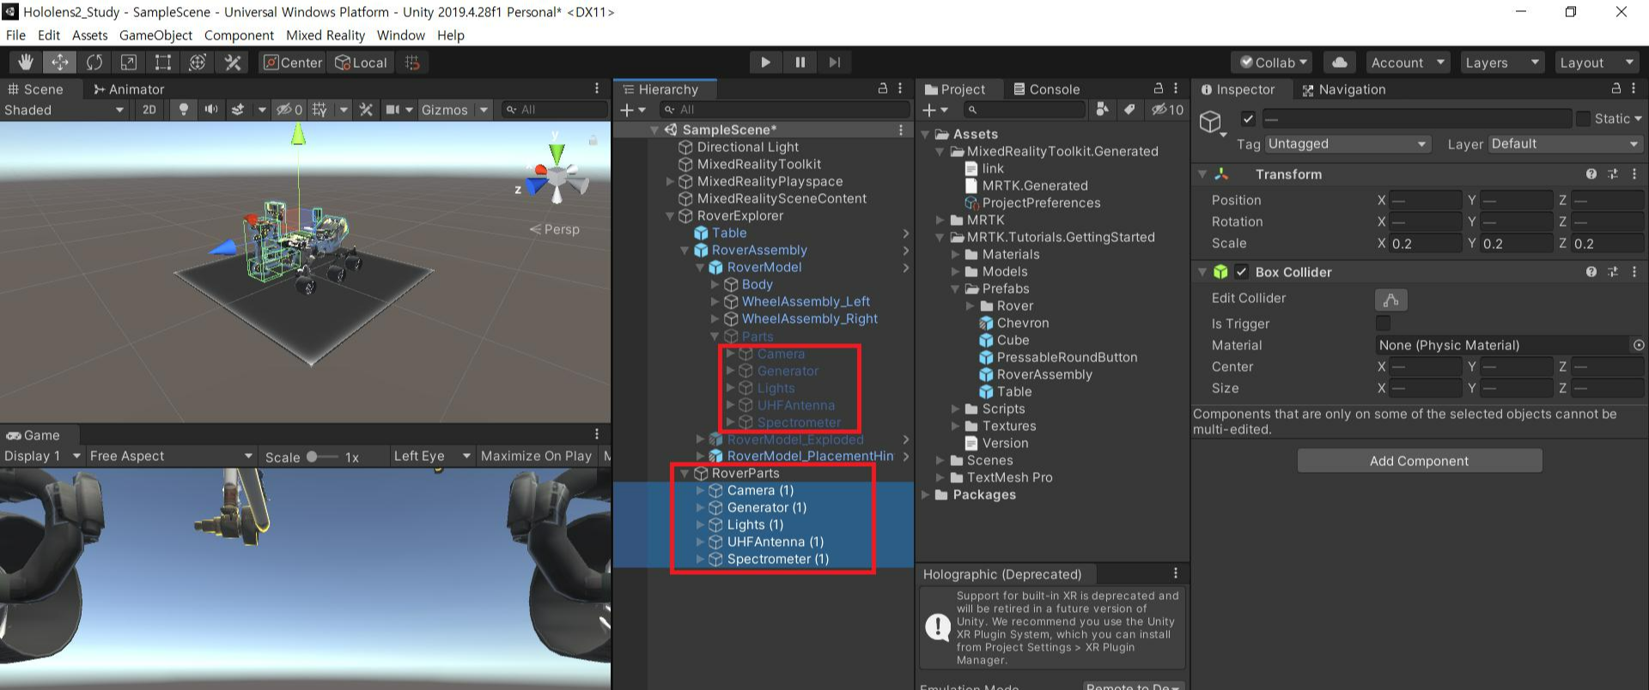Select the Move tool in toolbar

click(x=60, y=63)
